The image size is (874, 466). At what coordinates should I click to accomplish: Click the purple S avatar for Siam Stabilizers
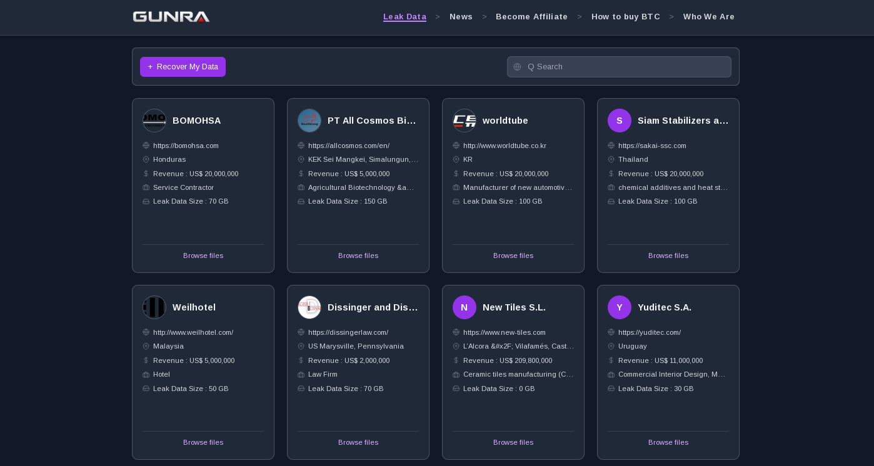(620, 121)
